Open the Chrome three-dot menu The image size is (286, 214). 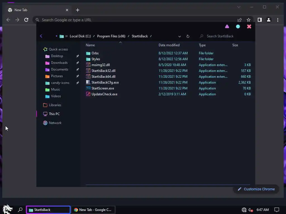pos(278,20)
